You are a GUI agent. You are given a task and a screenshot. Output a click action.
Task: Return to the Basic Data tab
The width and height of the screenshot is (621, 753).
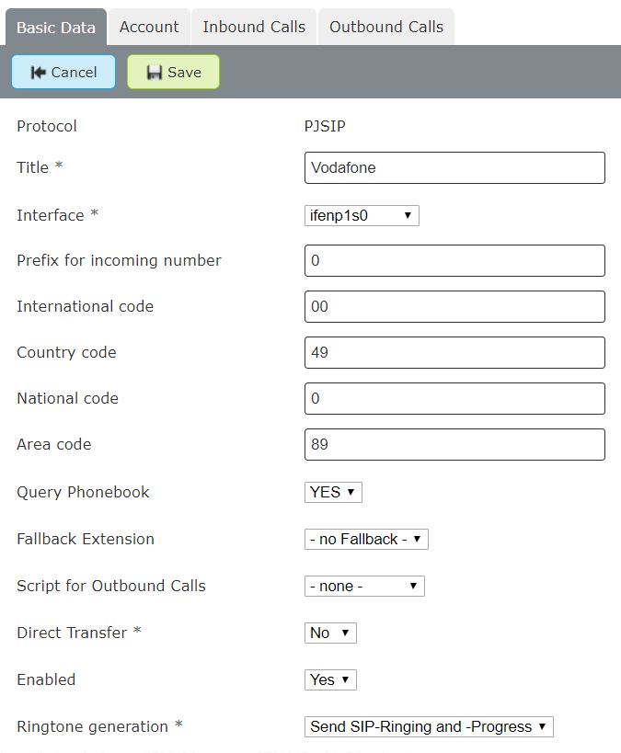(55, 27)
